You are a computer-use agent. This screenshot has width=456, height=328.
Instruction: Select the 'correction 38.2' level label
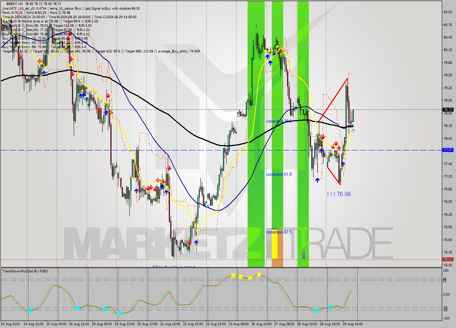tap(279, 121)
